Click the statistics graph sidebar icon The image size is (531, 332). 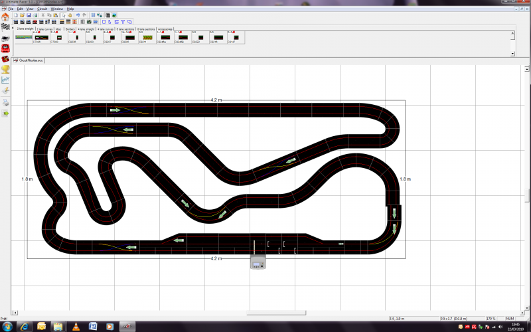(x=6, y=79)
